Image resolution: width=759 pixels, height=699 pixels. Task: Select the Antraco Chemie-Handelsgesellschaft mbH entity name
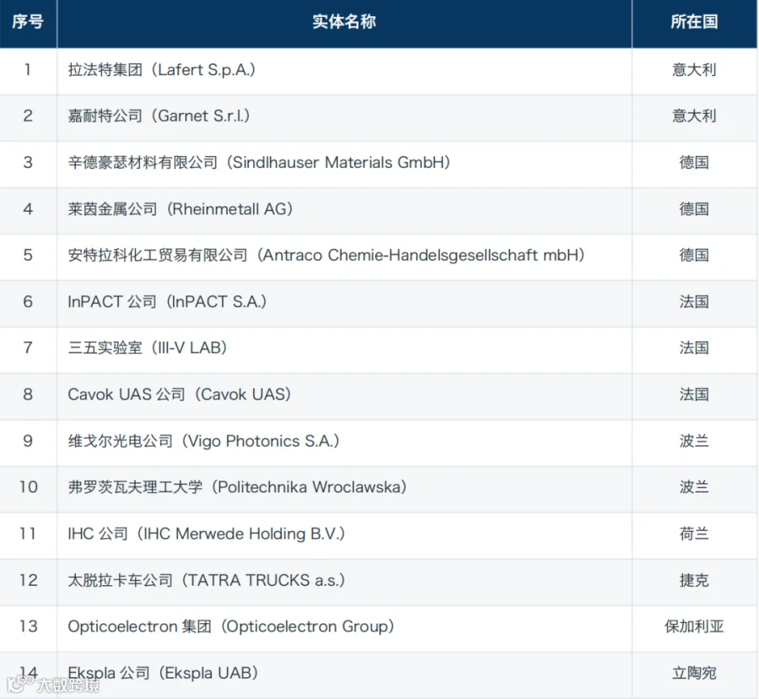tap(326, 255)
